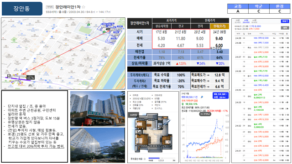Viewport: 292px width, 164px height.
Task: Click the 목표매수가 9.4 억 value
Action: [x=219, y=81]
